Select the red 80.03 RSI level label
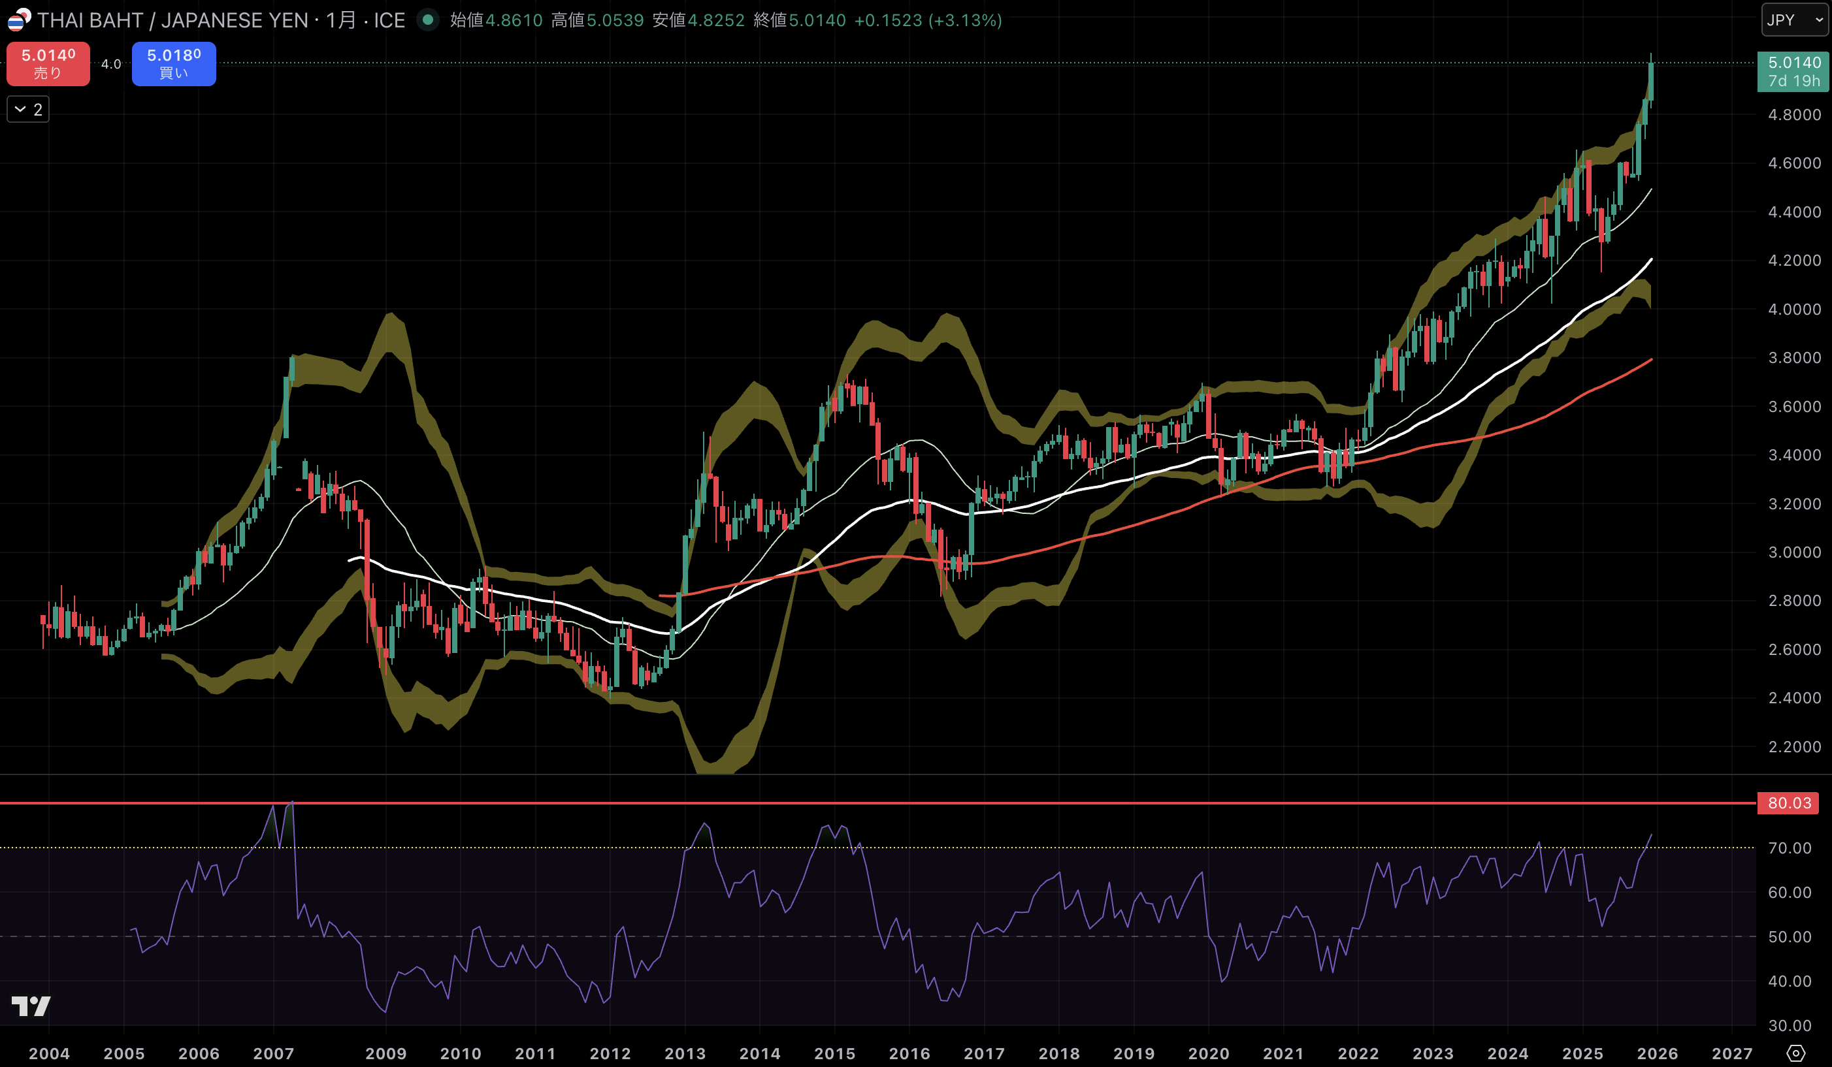This screenshot has width=1832, height=1067. point(1788,803)
